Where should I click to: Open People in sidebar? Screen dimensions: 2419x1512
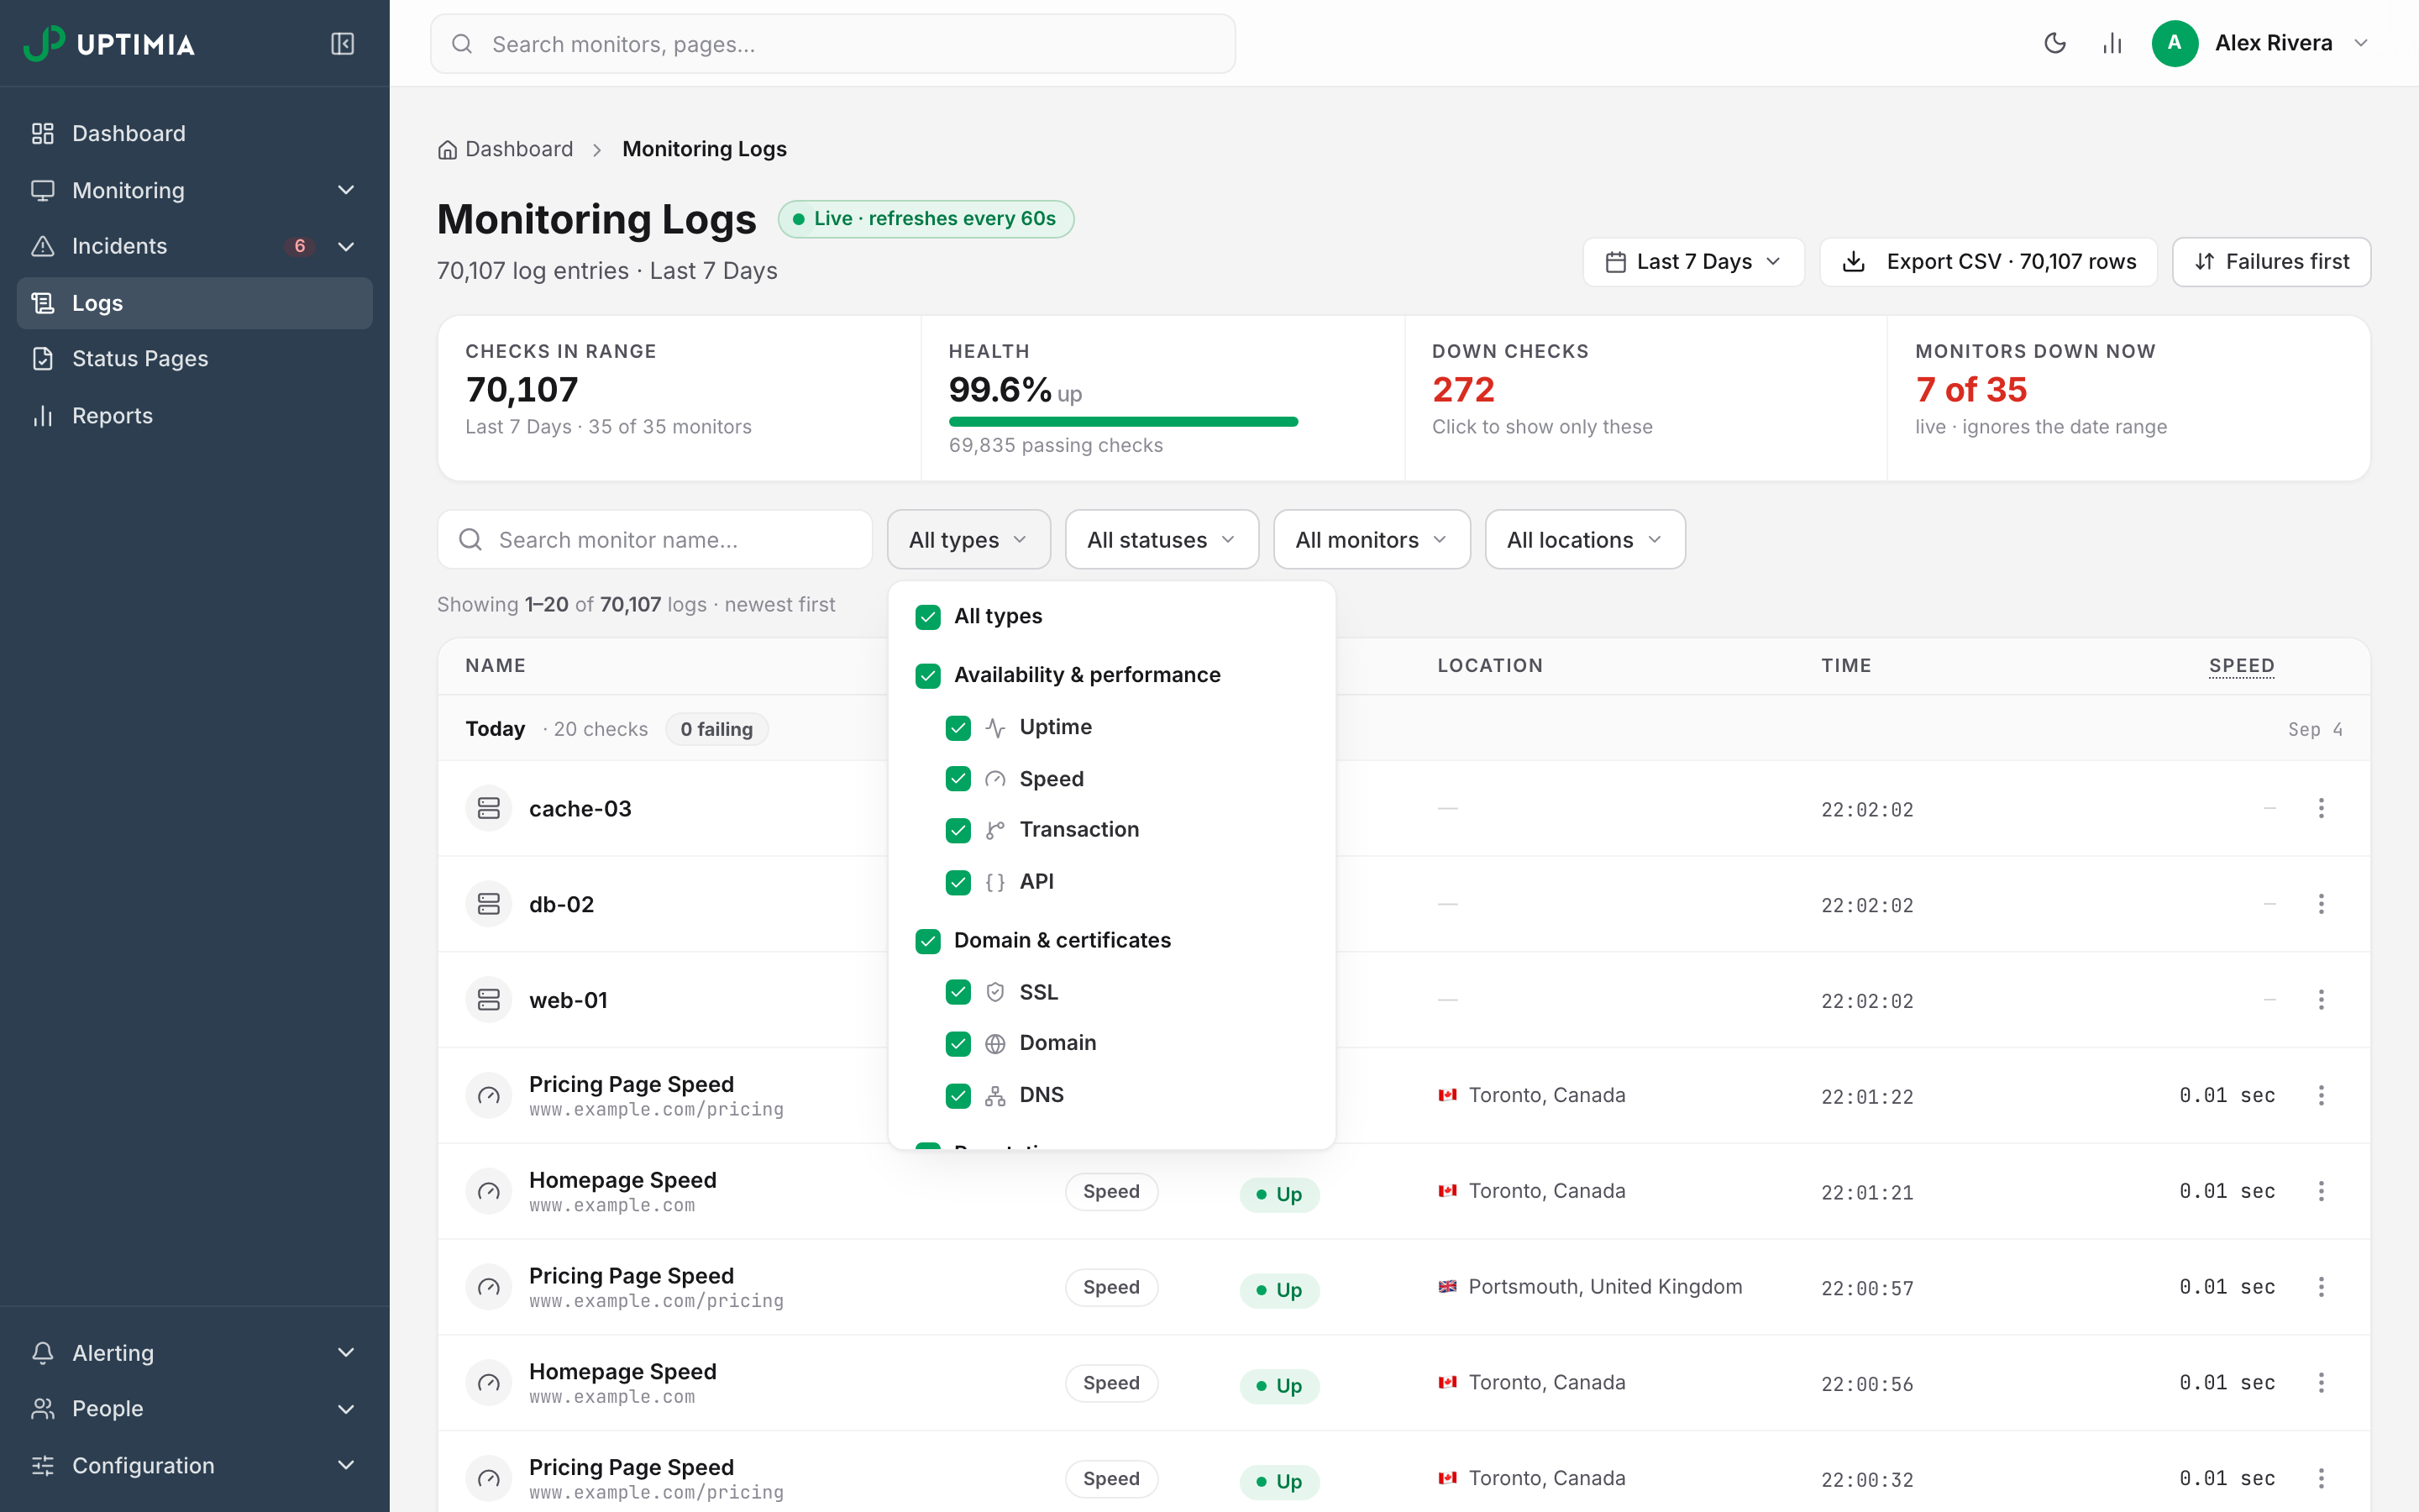click(195, 1408)
